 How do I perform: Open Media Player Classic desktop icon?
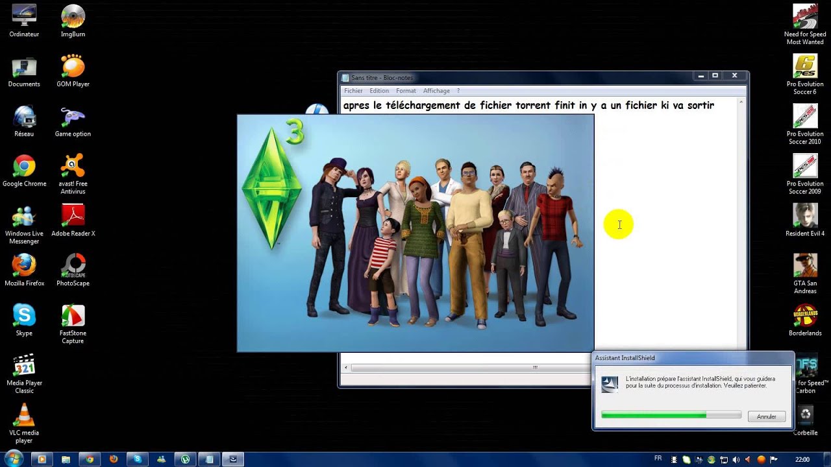24,374
